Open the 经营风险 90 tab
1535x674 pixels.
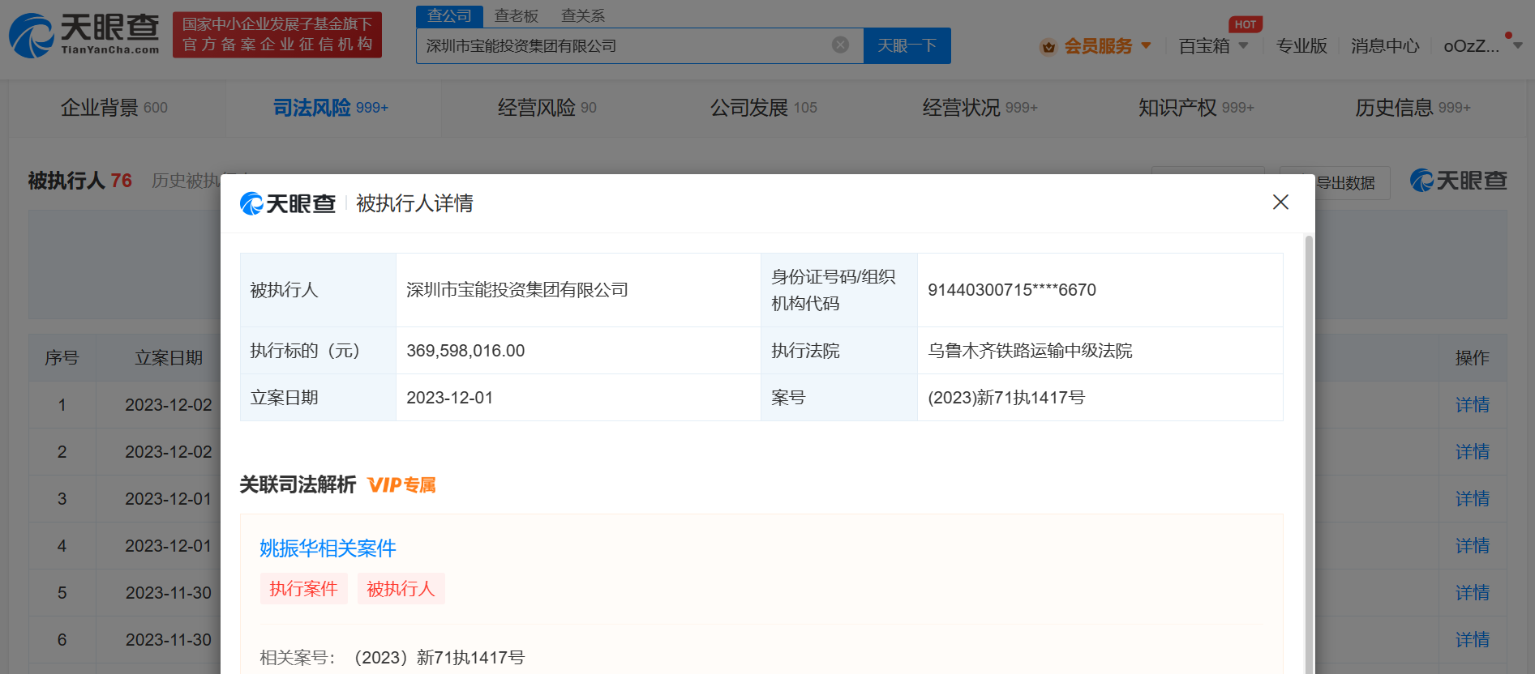[x=547, y=108]
